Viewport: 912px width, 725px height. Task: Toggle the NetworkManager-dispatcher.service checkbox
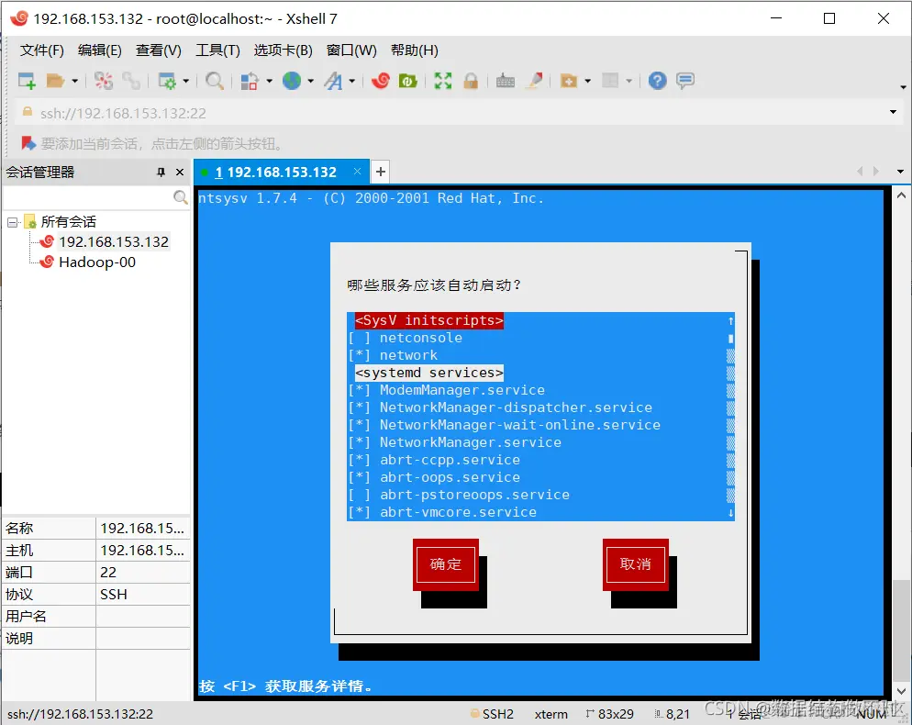point(359,407)
